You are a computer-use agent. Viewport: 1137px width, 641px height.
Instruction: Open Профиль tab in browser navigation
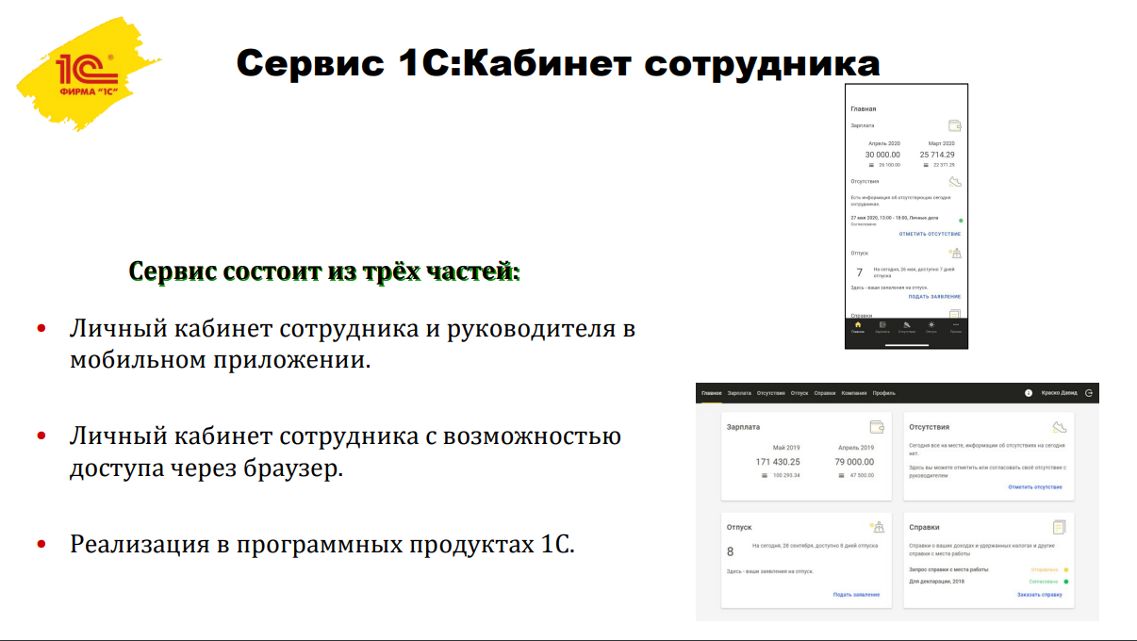click(883, 393)
